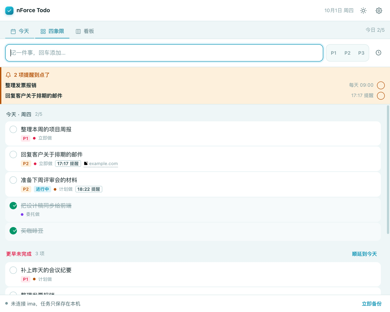390x312 pixels.
Task: Click the 未连接 ima status message
Action: pyautogui.click(x=45, y=304)
